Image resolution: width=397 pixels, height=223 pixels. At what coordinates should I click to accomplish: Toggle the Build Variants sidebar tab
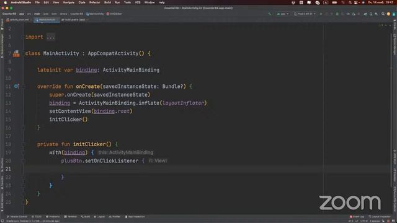(x=2, y=203)
